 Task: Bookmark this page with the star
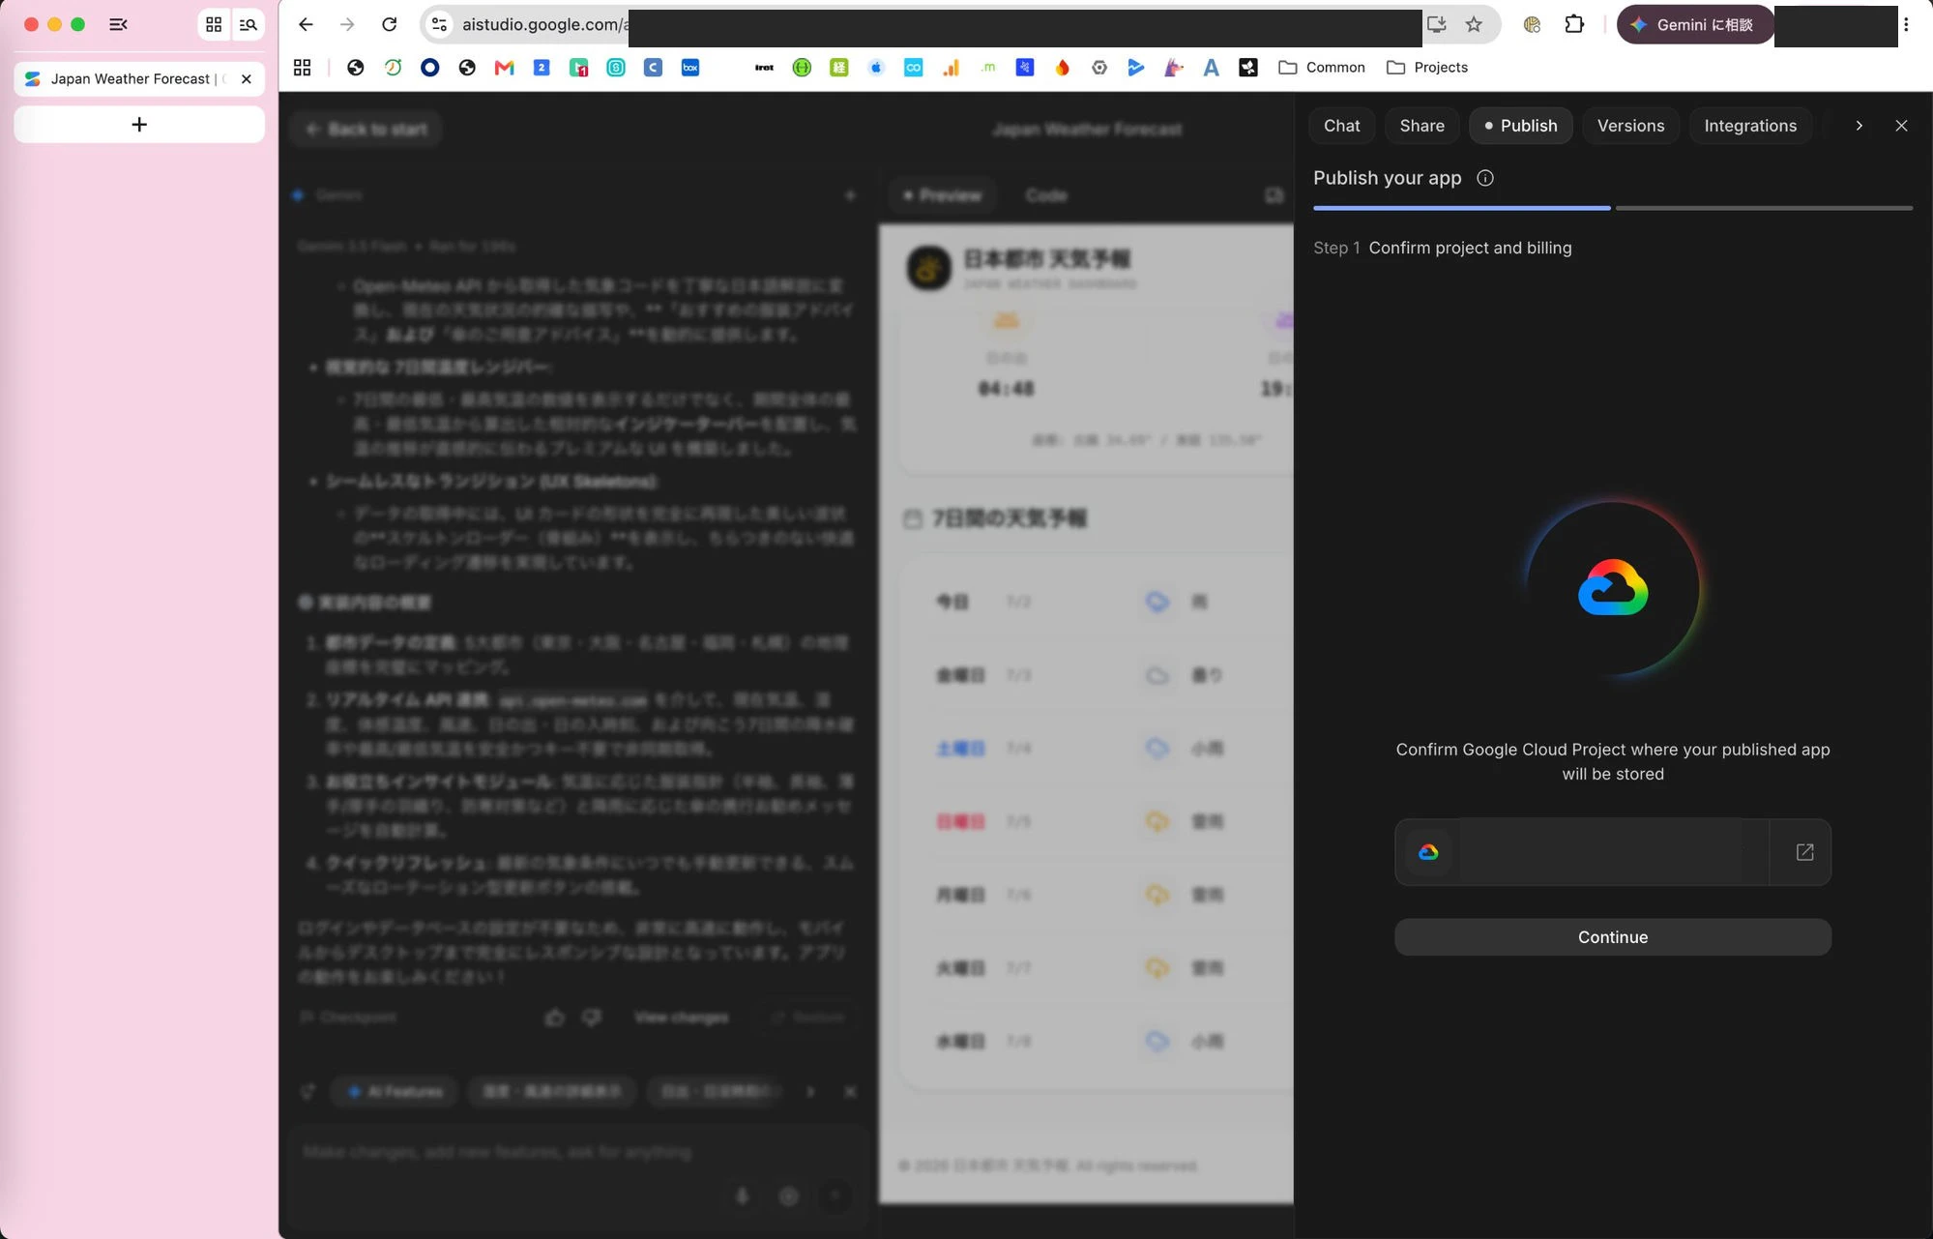pyautogui.click(x=1474, y=24)
